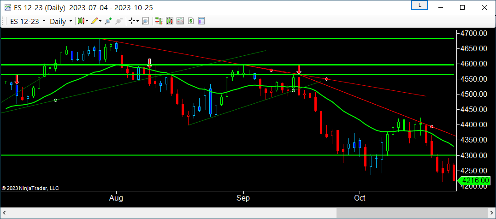This screenshot has height=219, width=496.
Task: Click the zoom out magnifier icon
Action: (x=119, y=21)
